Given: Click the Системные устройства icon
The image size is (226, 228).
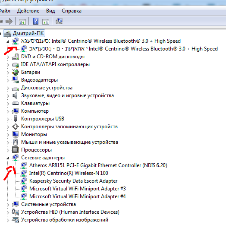Looking at the screenshot, I should [16, 204].
